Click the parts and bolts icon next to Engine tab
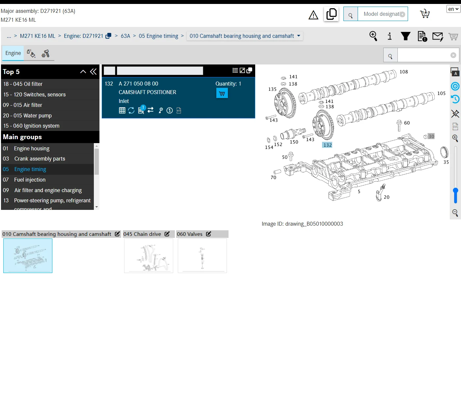Image resolution: width=461 pixels, height=401 pixels. click(45, 53)
